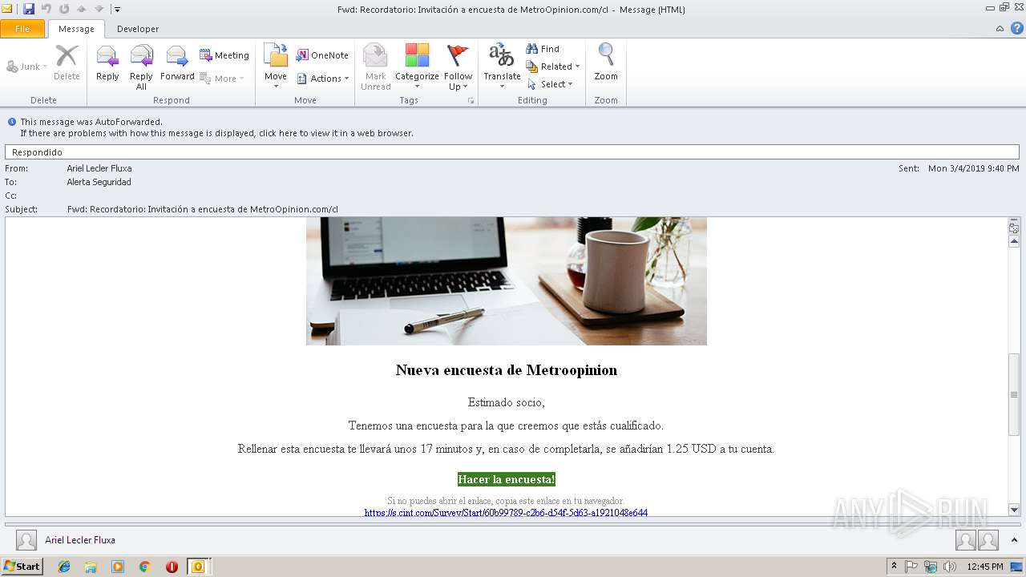Expand the People Pane with arrow
Viewport: 1026px width, 577px height.
point(1014,540)
